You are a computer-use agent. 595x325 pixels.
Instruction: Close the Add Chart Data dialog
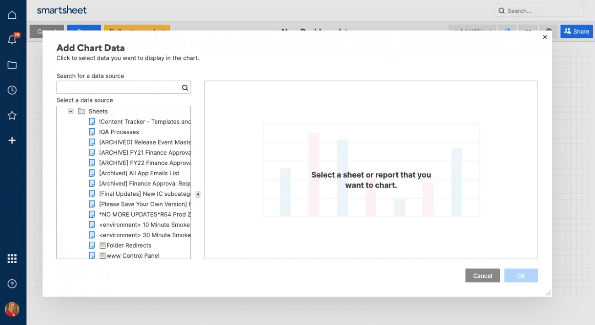click(x=545, y=37)
